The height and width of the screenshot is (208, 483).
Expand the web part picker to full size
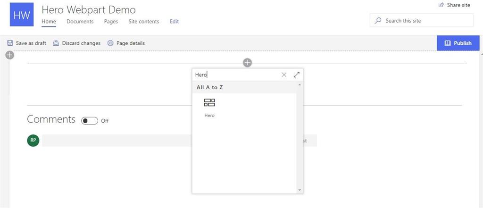tap(297, 75)
